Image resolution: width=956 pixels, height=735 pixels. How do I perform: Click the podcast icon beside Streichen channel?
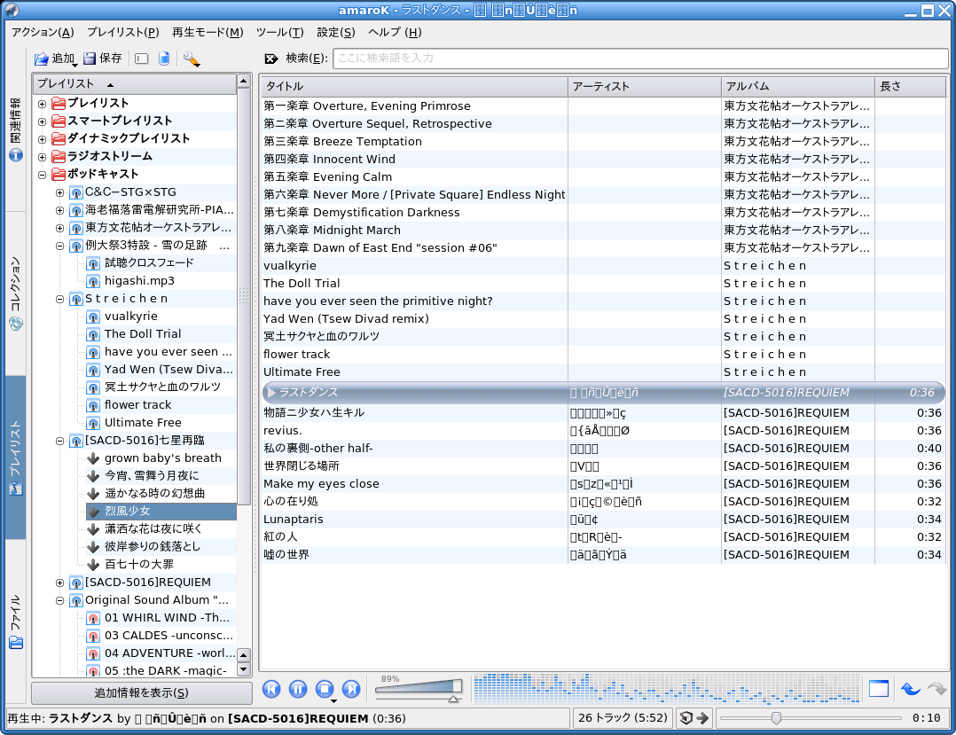(76, 300)
